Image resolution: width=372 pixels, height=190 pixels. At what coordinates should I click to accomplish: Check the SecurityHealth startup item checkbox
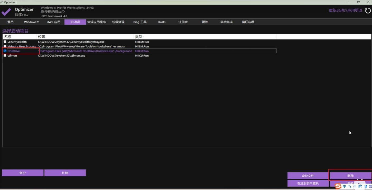tap(5, 42)
